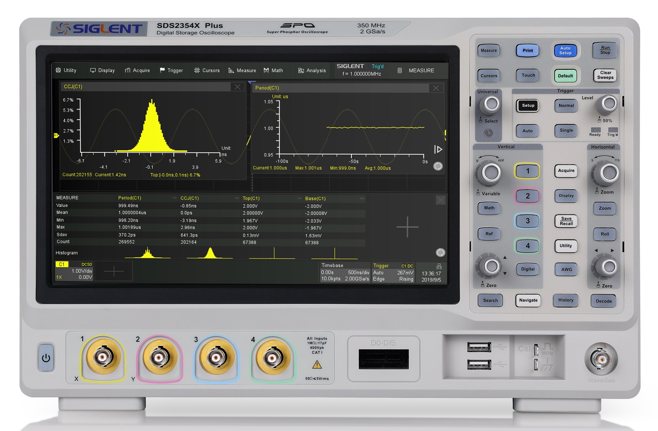This screenshot has width=658, height=431.
Task: Push the Clear Sweeps button
Action: click(605, 75)
